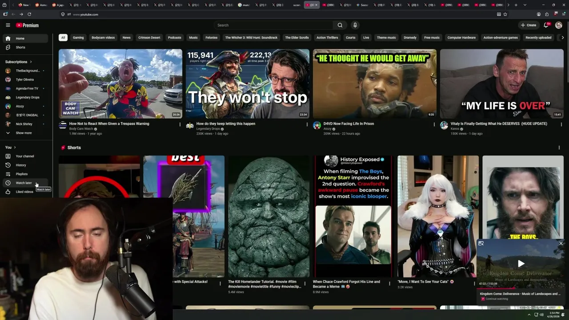Open the Nick Shirley subscription
The image size is (569, 320).
24,124
